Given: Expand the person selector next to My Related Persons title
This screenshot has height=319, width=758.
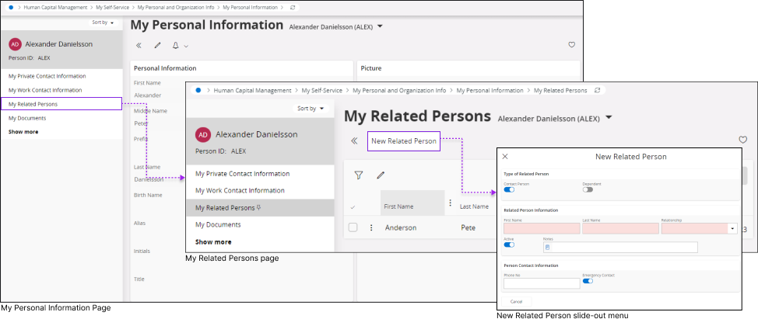Looking at the screenshot, I should [x=609, y=118].
